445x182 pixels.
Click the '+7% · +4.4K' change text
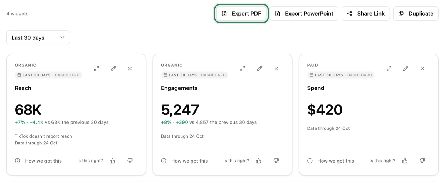[x=29, y=122]
